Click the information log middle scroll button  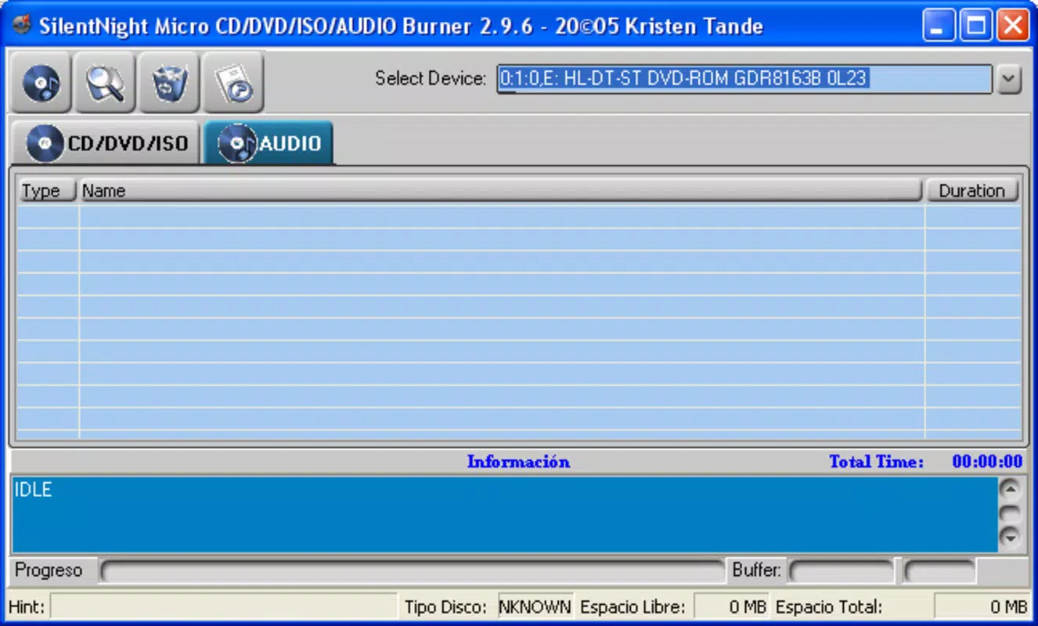[1011, 513]
